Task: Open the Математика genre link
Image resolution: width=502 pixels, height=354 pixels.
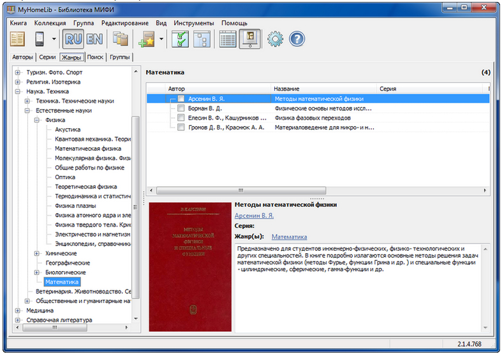Action: coord(290,237)
